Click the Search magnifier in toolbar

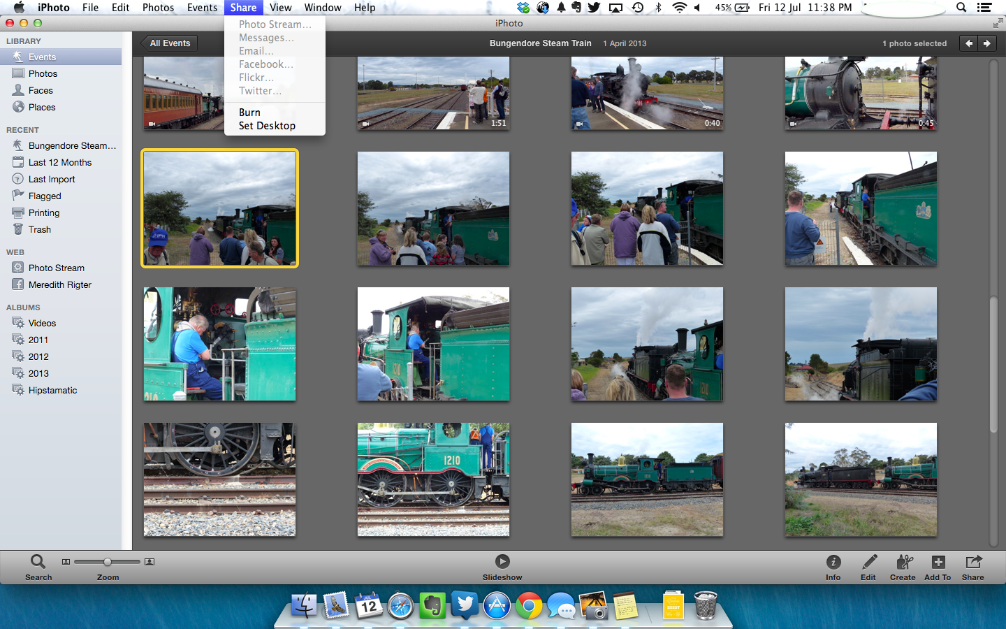38,561
